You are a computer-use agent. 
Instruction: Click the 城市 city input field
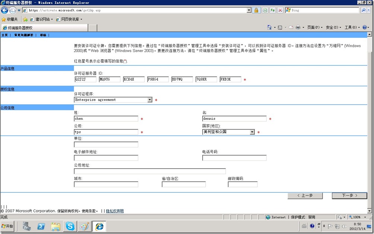tap(106, 185)
